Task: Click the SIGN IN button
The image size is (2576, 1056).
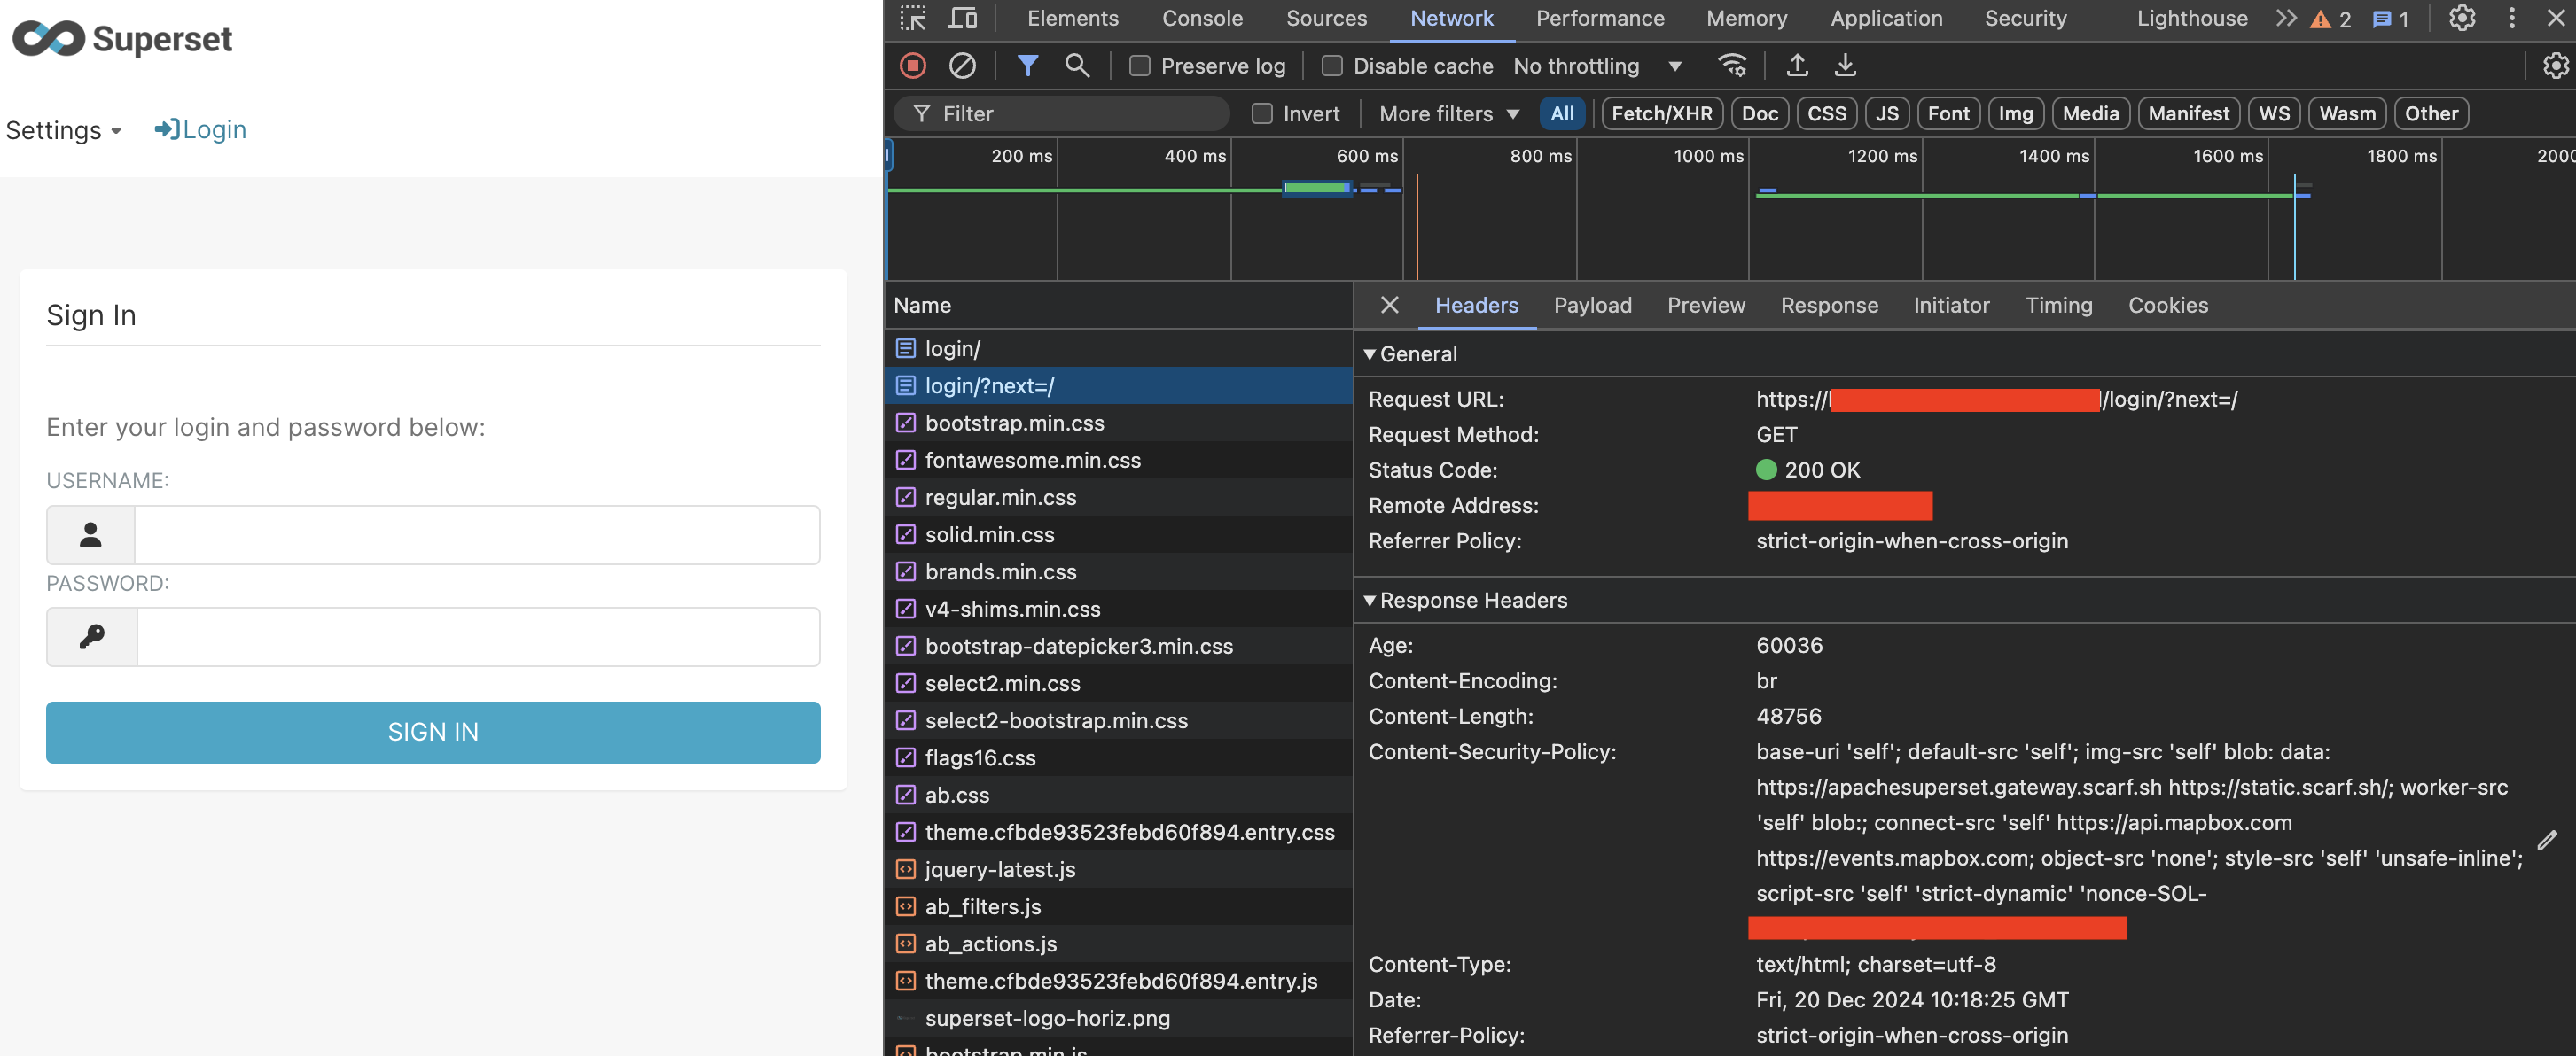Action: pyautogui.click(x=433, y=733)
